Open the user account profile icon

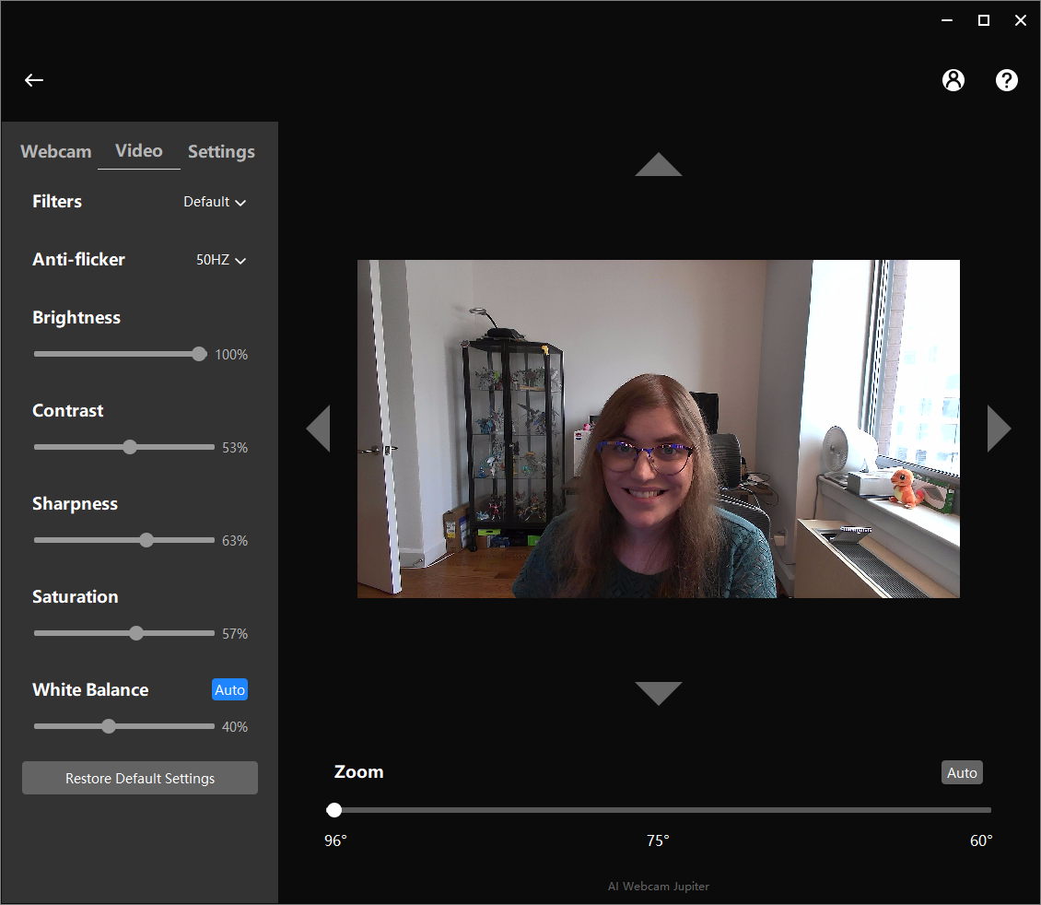[x=953, y=80]
